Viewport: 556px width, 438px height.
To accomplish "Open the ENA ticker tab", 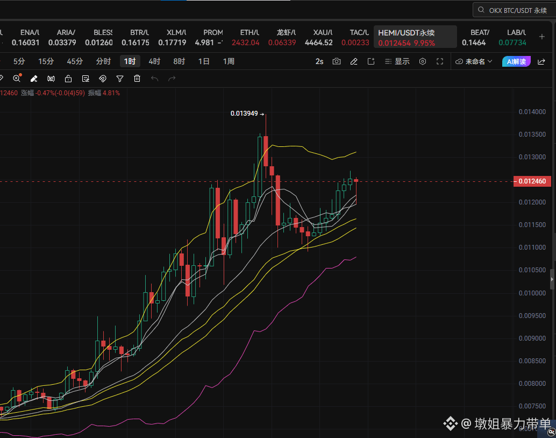I will click(25, 37).
